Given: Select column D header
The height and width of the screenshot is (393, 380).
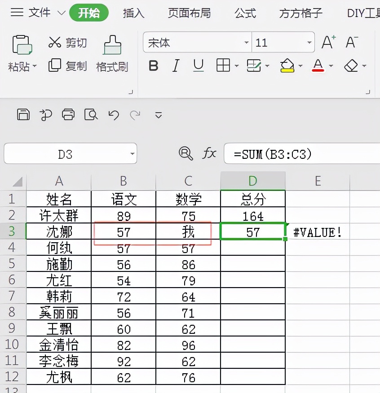Looking at the screenshot, I should 253,181.
